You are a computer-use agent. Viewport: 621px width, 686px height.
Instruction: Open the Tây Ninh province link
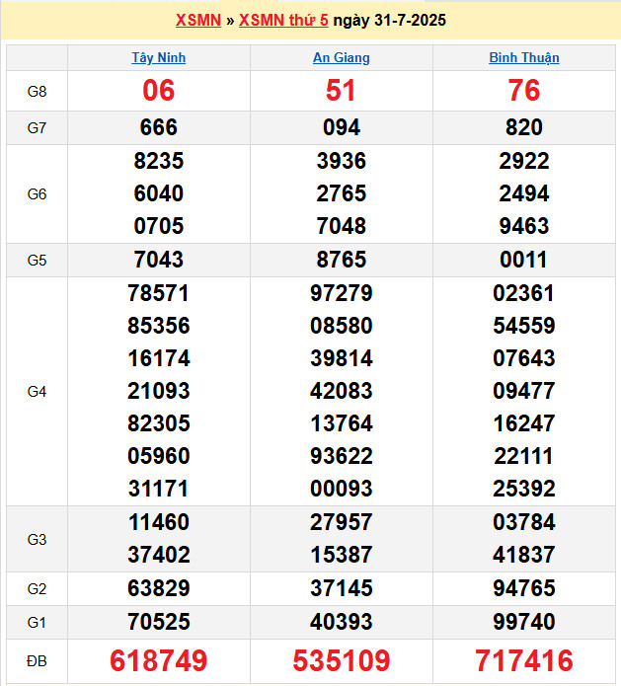158,57
